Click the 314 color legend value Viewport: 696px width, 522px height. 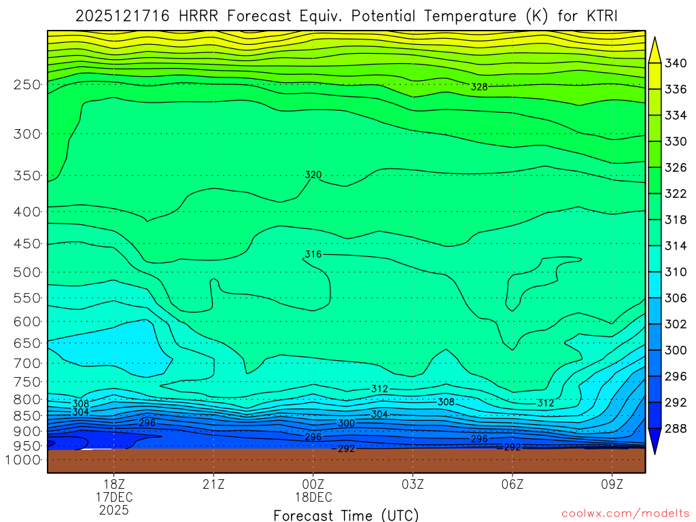pos(676,246)
